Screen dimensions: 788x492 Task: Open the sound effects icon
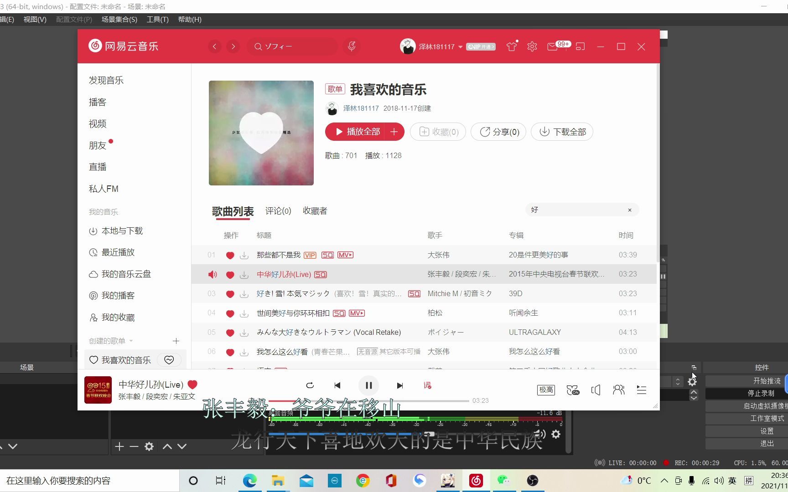pos(573,390)
